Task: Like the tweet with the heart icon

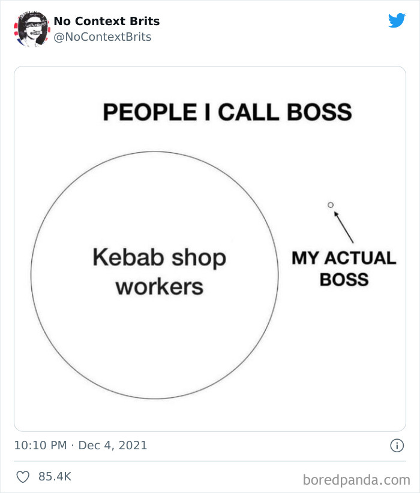Action: (24, 477)
